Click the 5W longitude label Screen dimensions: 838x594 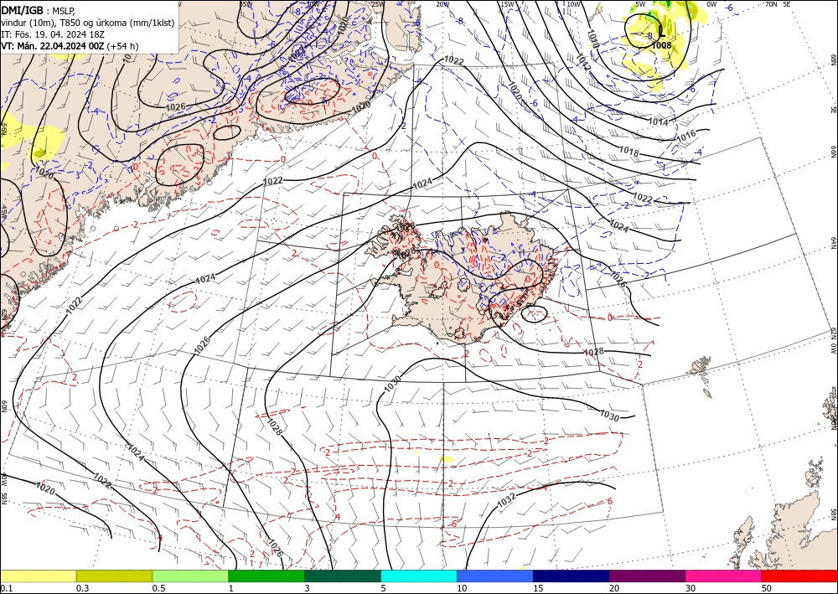tap(640, 4)
